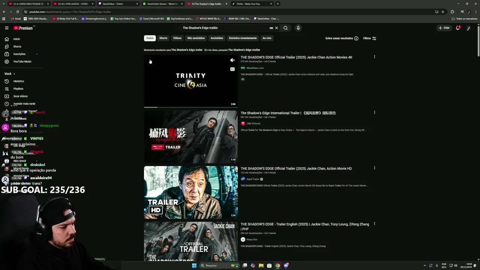Open Windows Start menu

tap(194, 265)
